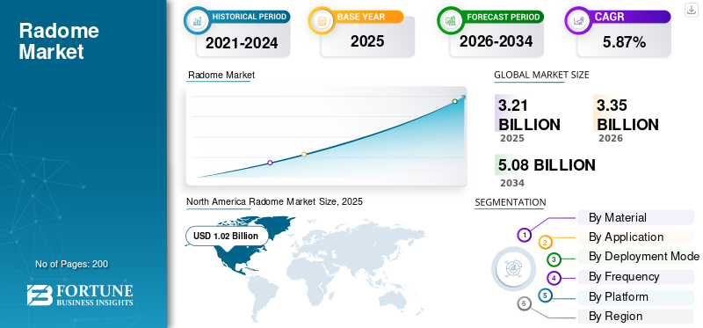Image resolution: width=703 pixels, height=328 pixels.
Task: Click the USD 1.02 Billion map label
Action: click(x=226, y=236)
